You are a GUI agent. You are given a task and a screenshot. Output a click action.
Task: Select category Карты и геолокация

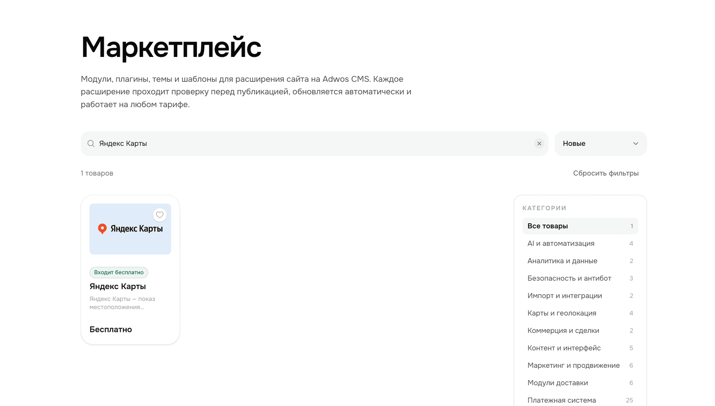point(580,313)
